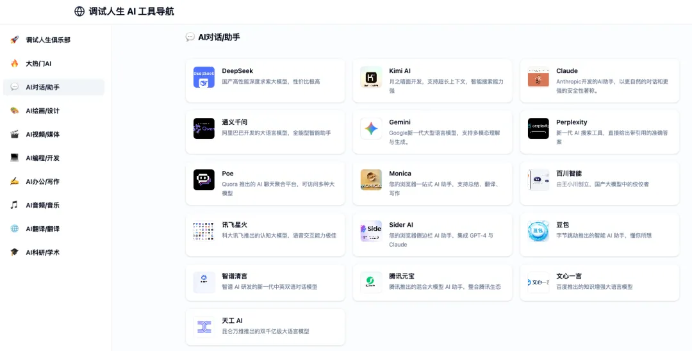692x351 pixels.
Task: Open the 讯飞星火 card title
Action: pos(235,225)
